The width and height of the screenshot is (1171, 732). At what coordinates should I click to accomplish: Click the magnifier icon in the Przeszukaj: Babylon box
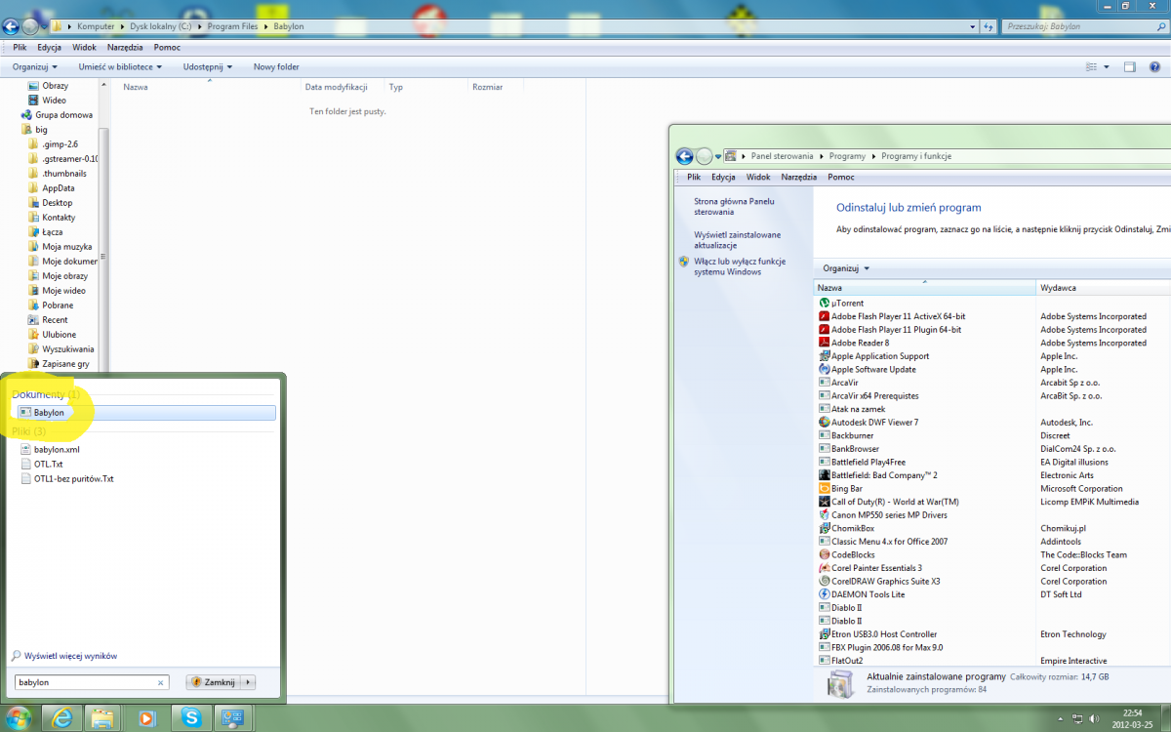(x=1160, y=26)
